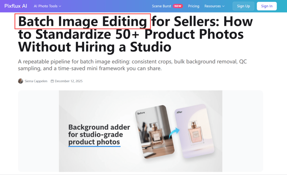Click the December 12, 2025 date
The height and width of the screenshot is (175, 287).
pos(69,81)
